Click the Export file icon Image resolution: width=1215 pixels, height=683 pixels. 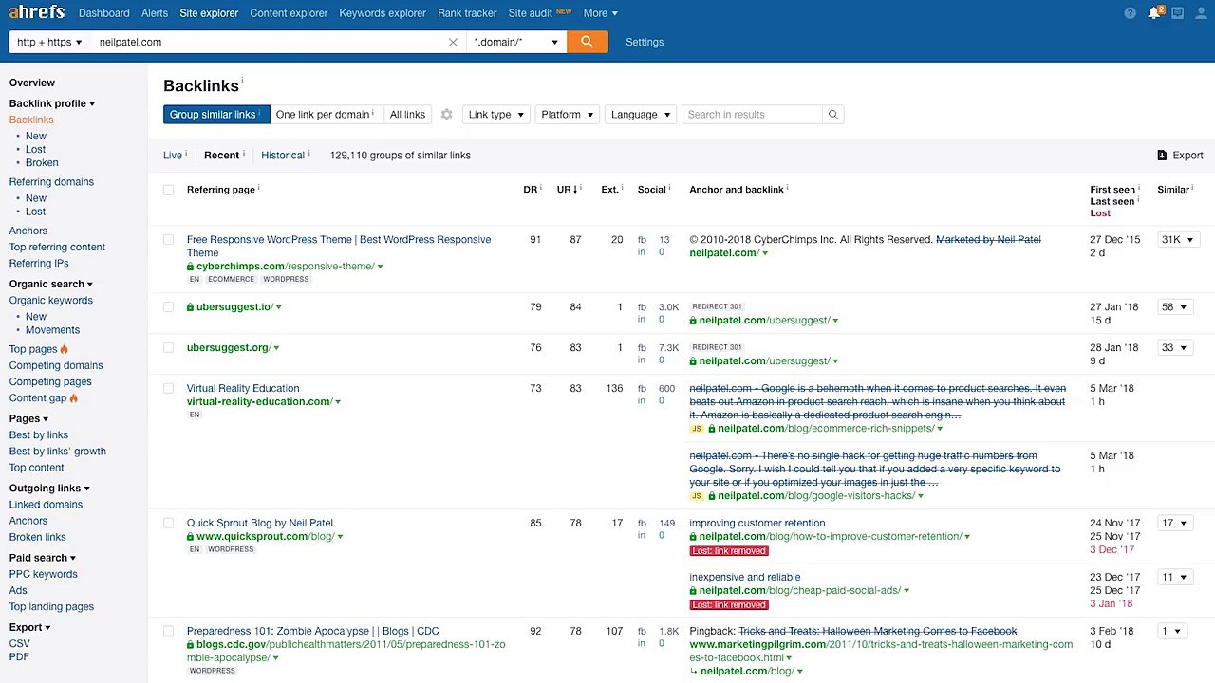(x=1162, y=156)
